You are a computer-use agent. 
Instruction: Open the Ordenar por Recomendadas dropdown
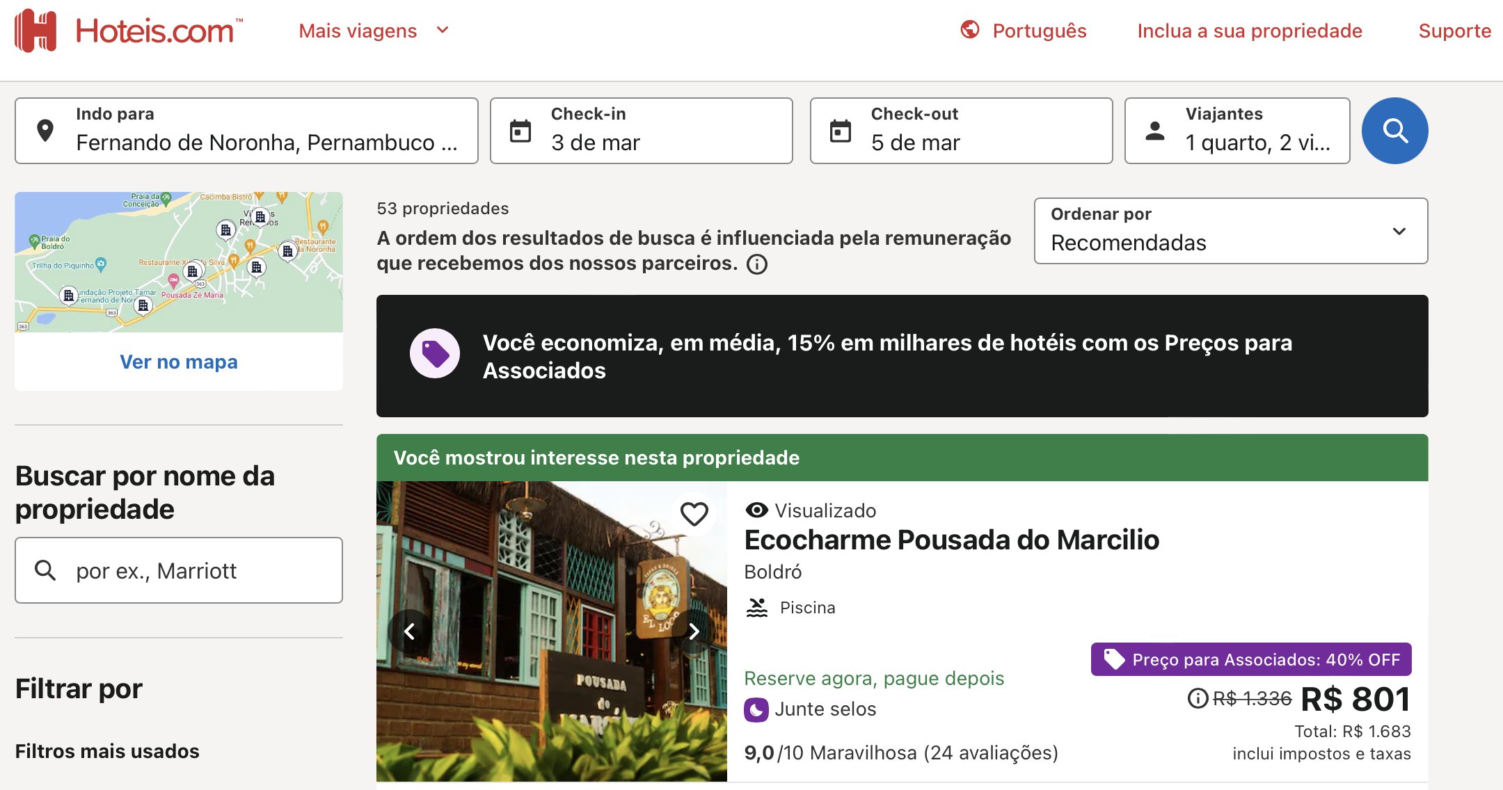[1231, 231]
